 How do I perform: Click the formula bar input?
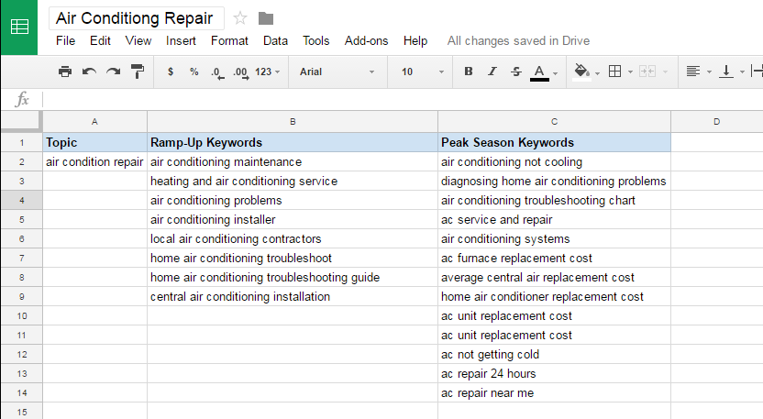[403, 100]
